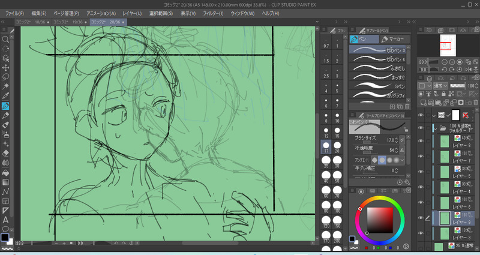Click the zoom out minus icon in Navigator
The image size is (480, 255).
[x=445, y=62]
